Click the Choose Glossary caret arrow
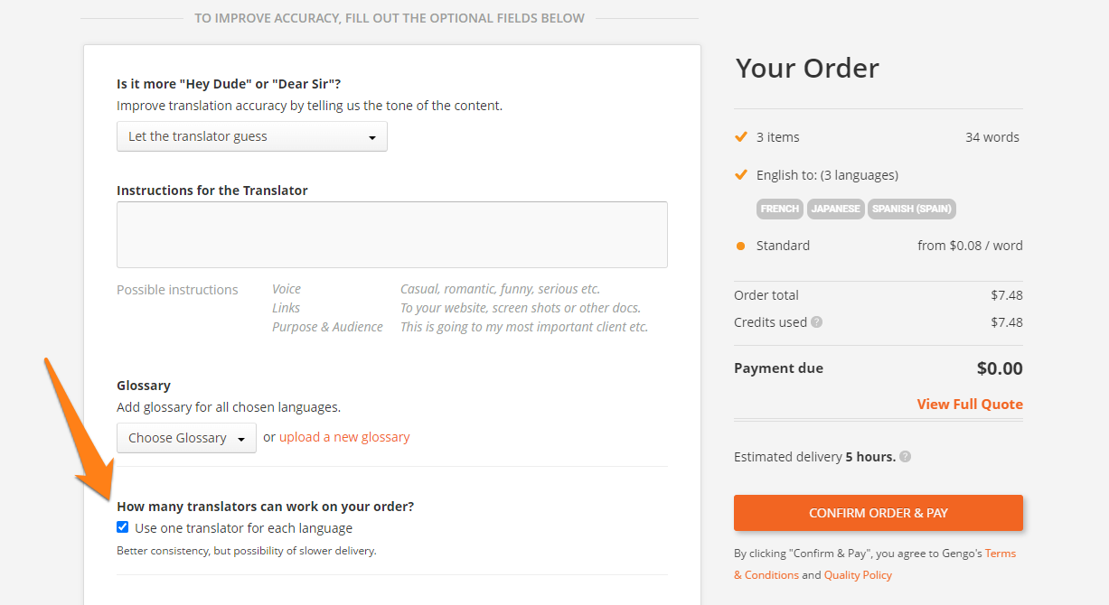Screen dimensions: 1109x605 click(x=241, y=439)
